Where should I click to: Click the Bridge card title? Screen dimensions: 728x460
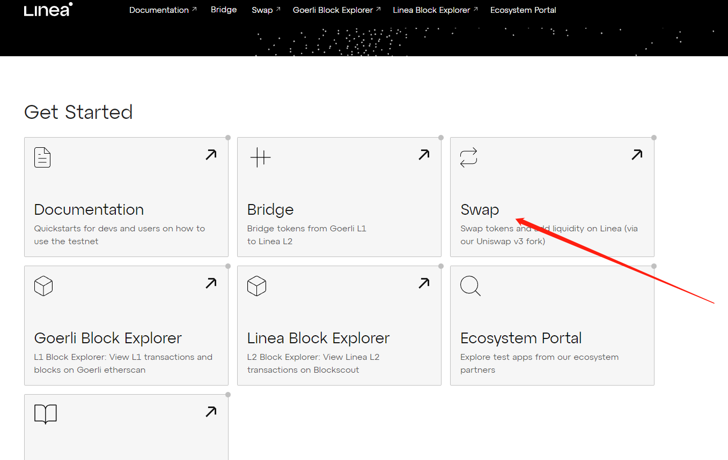click(270, 209)
